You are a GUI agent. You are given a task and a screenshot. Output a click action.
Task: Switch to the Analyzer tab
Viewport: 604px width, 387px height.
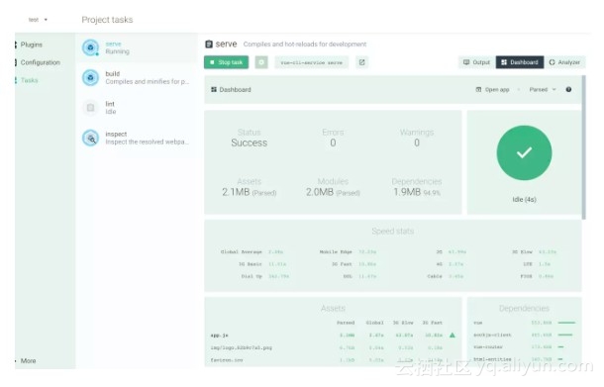coord(564,62)
